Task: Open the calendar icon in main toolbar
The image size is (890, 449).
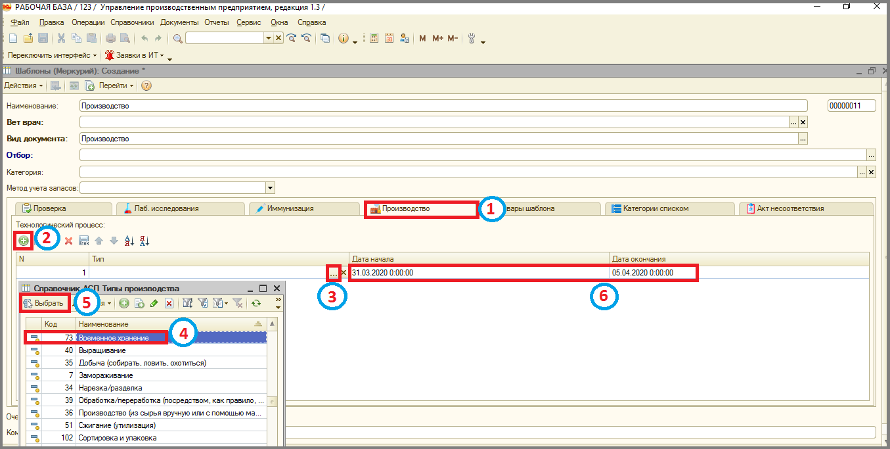Action: click(x=389, y=39)
